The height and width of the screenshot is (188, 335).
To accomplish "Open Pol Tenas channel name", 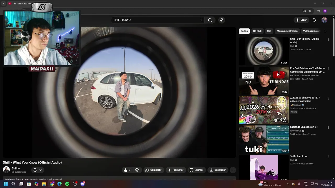I will (x=304, y=75).
